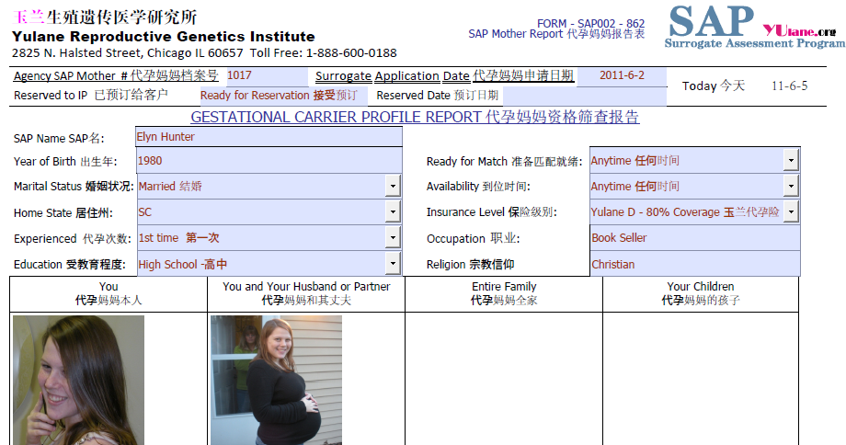Click the Year of Birth field 1980
Image resolution: width=846 pixels, height=445 pixels.
click(269, 161)
